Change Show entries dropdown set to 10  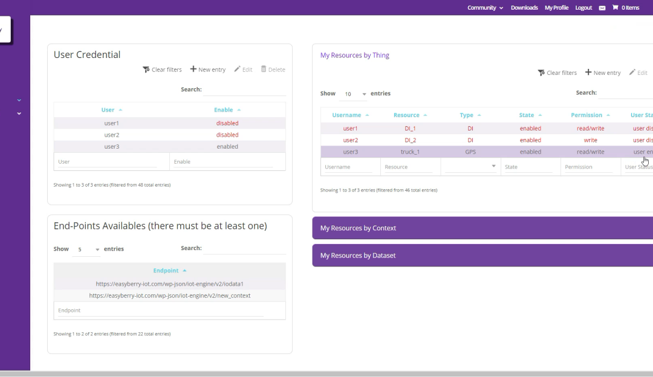tap(353, 94)
